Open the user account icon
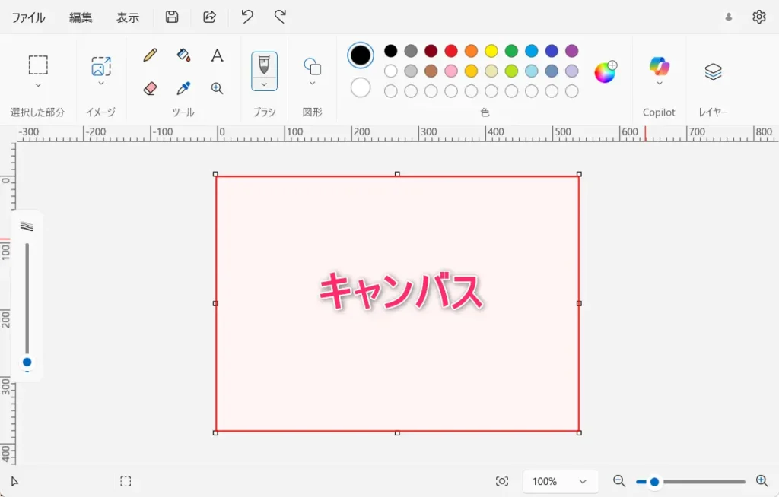 pyautogui.click(x=728, y=17)
